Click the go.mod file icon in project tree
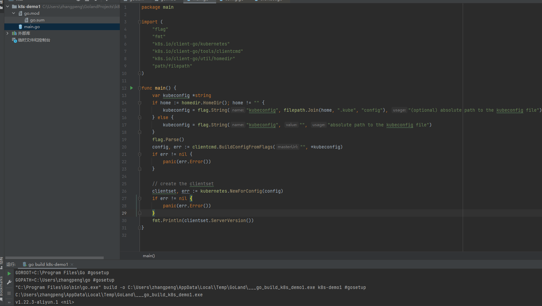Screen dimensions: 542x306 coord(20,13)
